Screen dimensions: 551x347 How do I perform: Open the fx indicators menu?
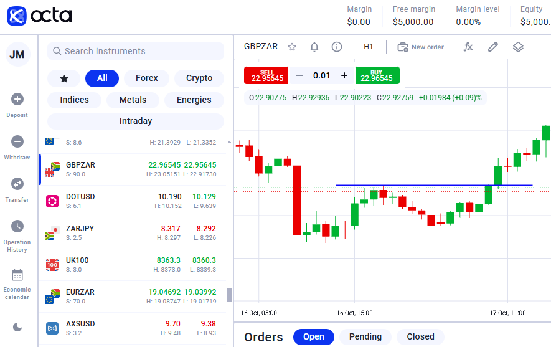tap(468, 47)
